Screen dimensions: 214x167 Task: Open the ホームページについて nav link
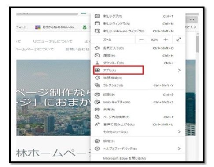[35, 49]
